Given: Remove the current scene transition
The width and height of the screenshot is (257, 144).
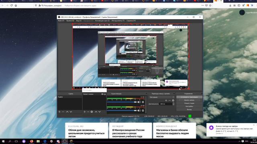Looking at the screenshot, I should (x=169, y=100).
